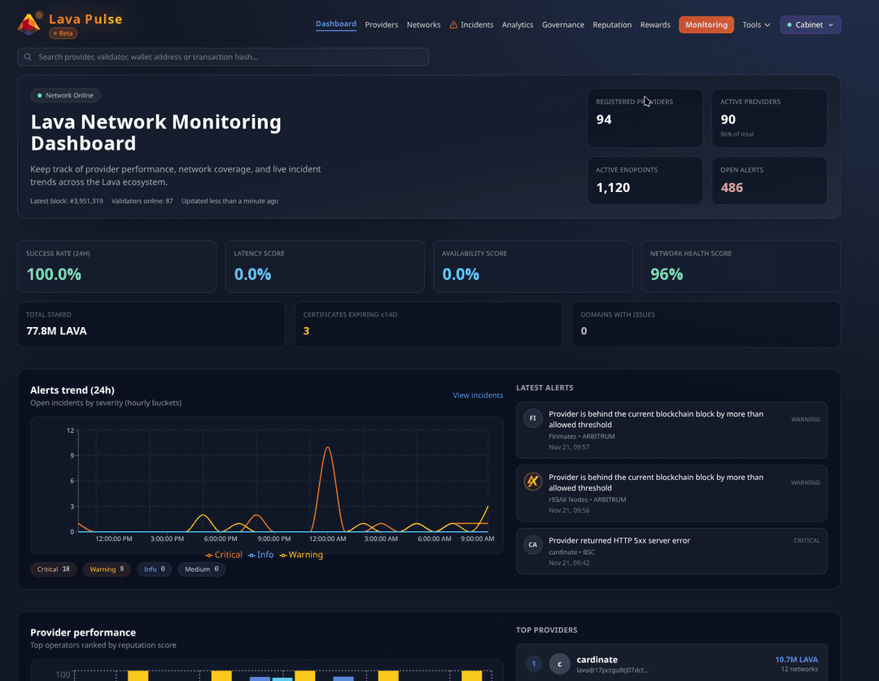Toggle the Warning series in the chart legend
Image resolution: width=879 pixels, height=681 pixels.
coord(303,554)
